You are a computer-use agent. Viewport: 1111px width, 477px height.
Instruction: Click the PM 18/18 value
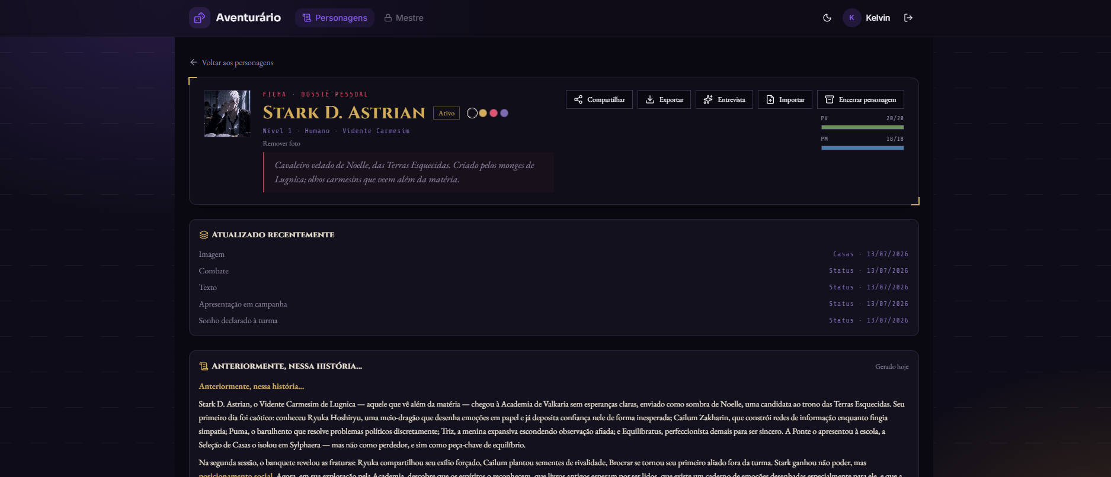[895, 139]
